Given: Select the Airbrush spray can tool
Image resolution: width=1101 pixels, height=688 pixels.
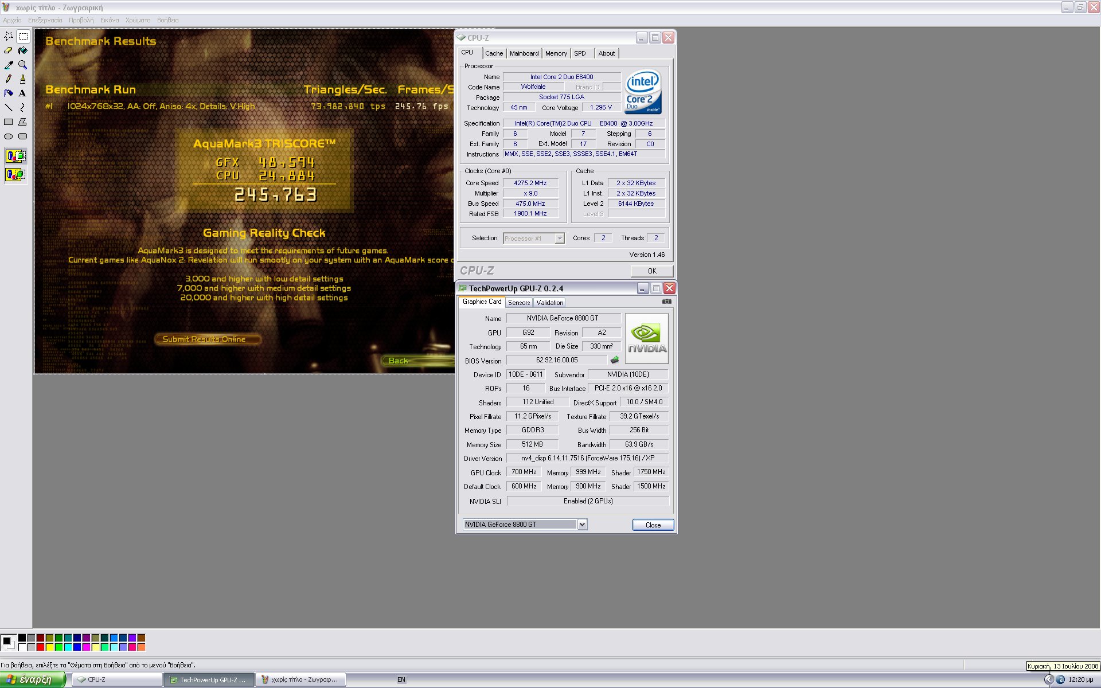Looking at the screenshot, I should [9, 93].
